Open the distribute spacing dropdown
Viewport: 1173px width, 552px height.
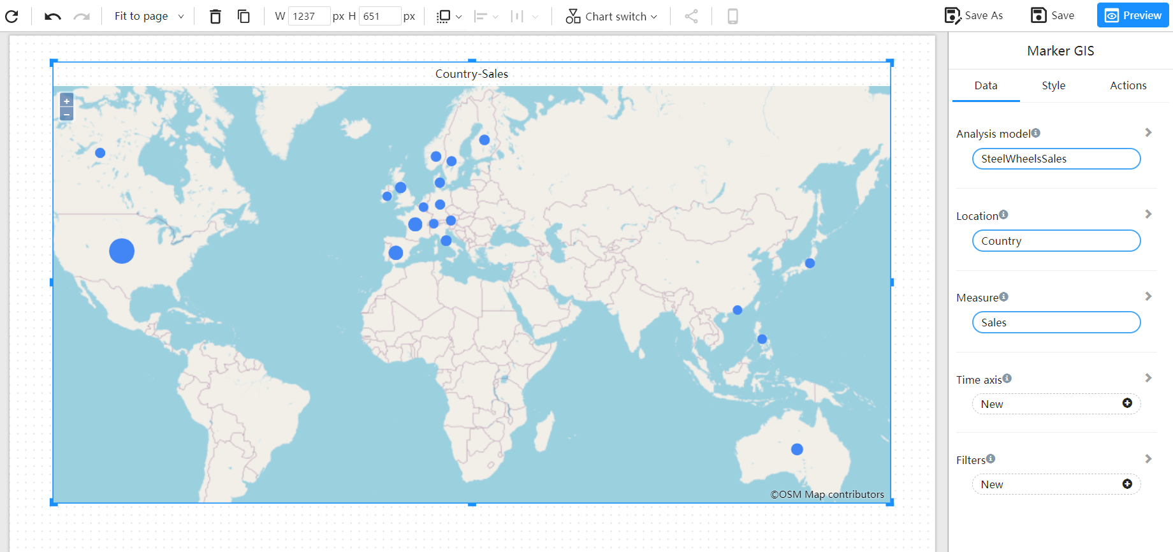pyautogui.click(x=524, y=16)
